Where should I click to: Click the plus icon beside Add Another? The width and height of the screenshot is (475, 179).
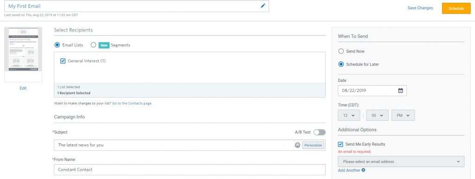pyautogui.click(x=364, y=170)
